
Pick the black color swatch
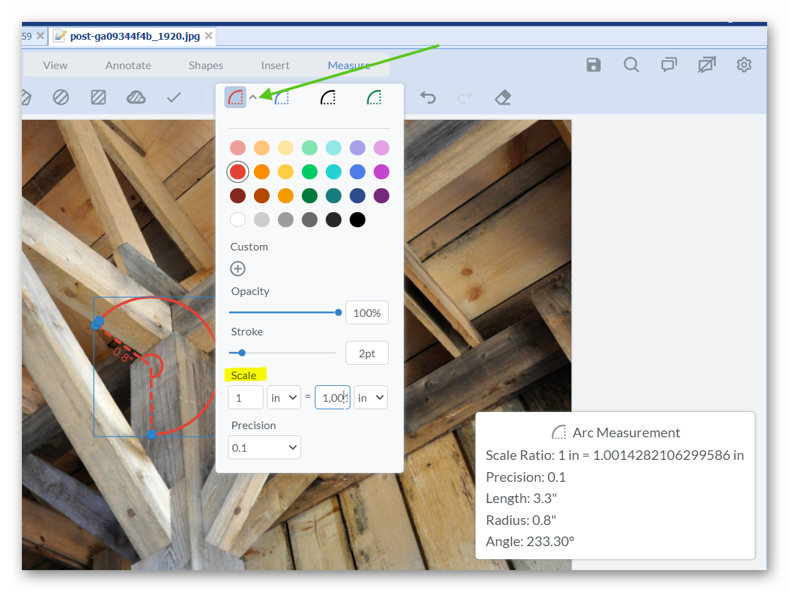click(x=357, y=220)
